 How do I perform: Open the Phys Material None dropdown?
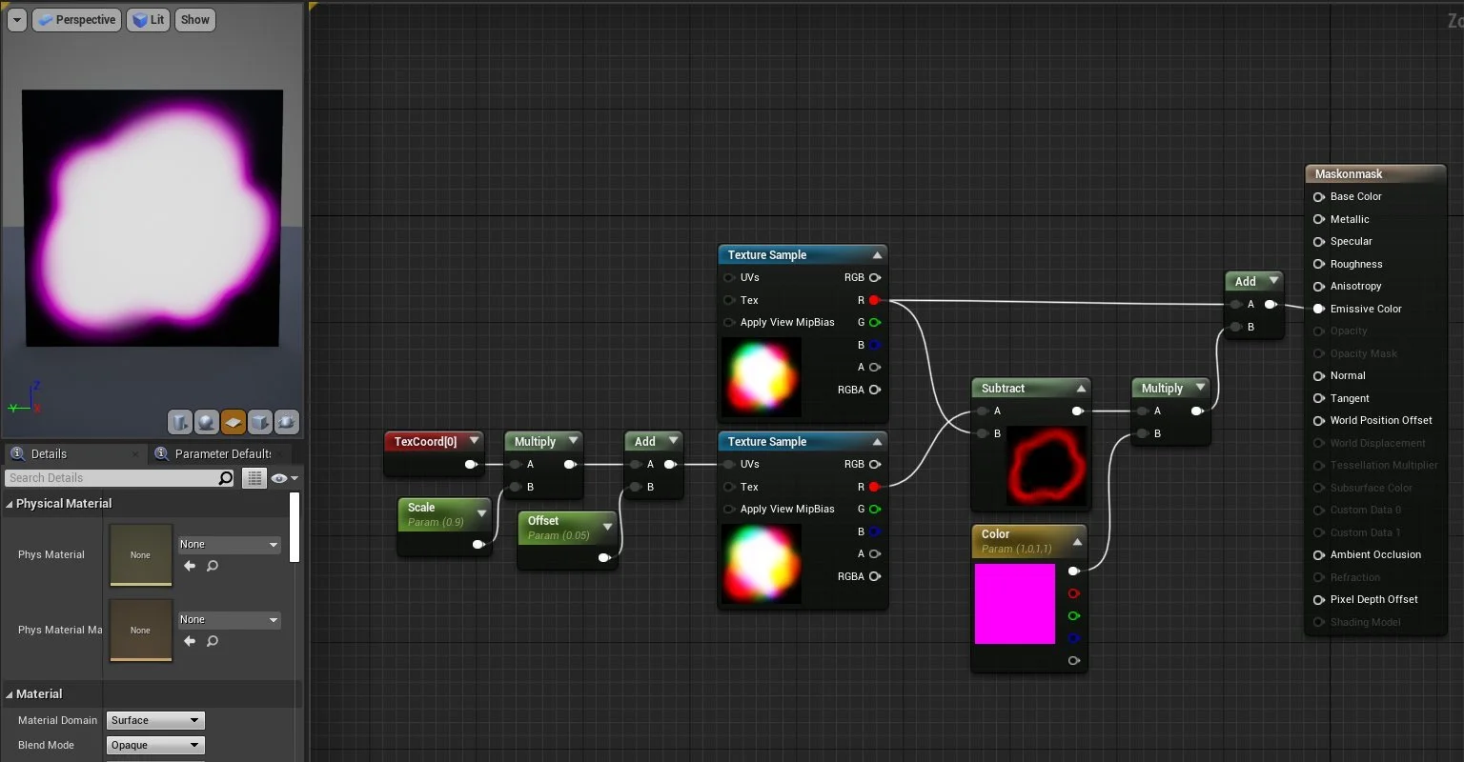click(229, 545)
